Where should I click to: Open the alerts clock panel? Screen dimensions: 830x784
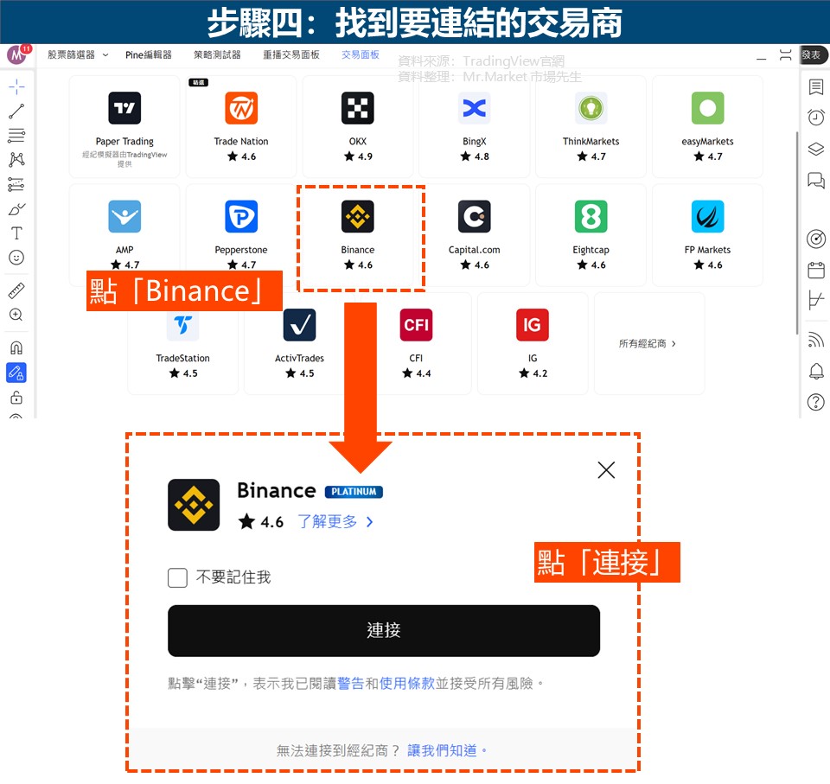[815, 117]
